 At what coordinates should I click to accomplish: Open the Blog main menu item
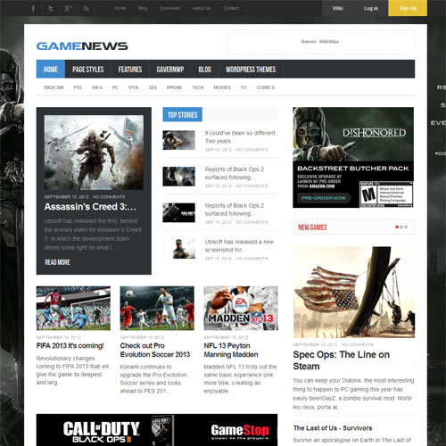pyautogui.click(x=205, y=69)
